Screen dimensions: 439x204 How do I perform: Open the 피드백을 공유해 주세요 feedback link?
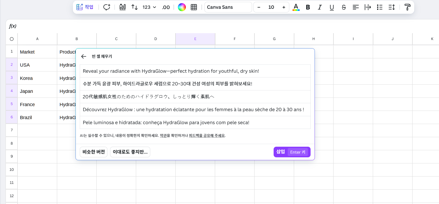tap(207, 136)
